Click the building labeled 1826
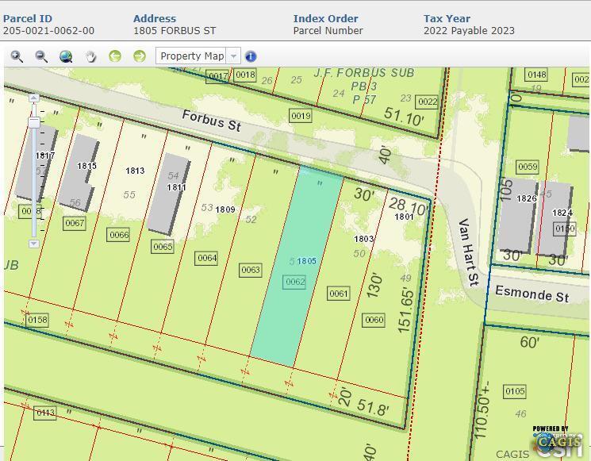 coord(518,215)
